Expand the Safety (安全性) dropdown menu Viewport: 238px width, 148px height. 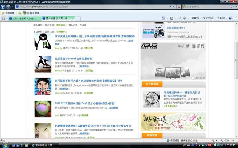[x=209, y=18]
